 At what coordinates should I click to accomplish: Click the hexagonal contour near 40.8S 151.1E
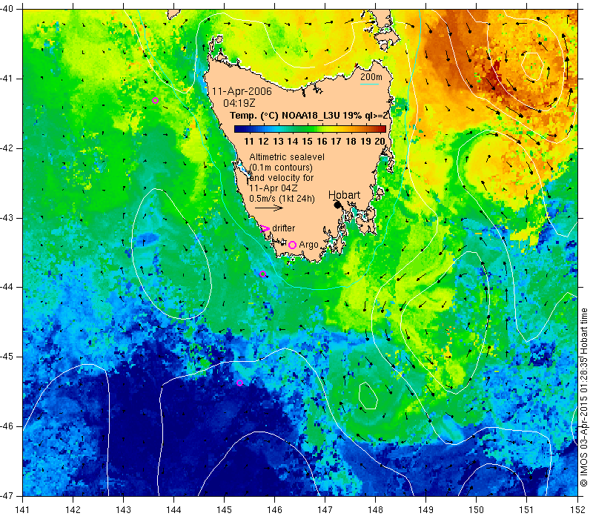tap(532, 67)
